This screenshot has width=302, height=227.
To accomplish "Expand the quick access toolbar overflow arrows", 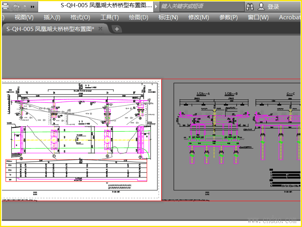I will tap(32, 7).
